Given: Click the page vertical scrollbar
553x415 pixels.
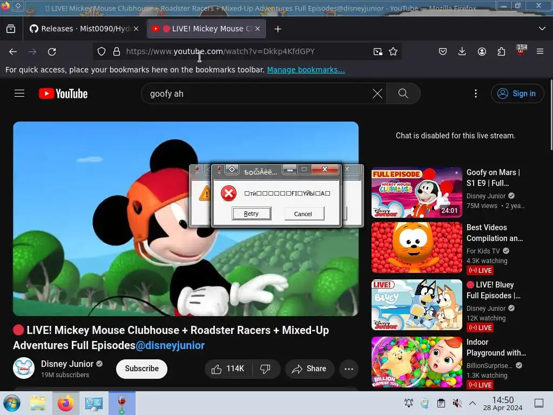Looking at the screenshot, I should 551,115.
